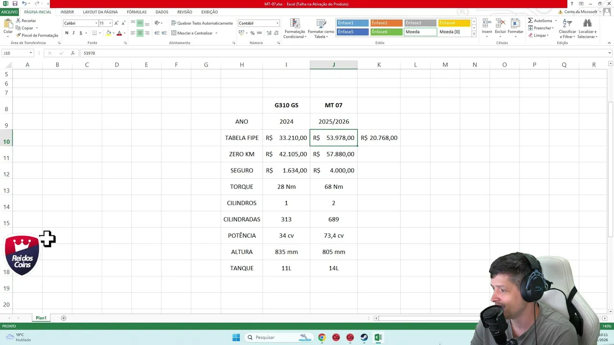The width and height of the screenshot is (614, 345).
Task: Toggle Quebrar Texto Automaticamente wrap text
Action: pyautogui.click(x=201, y=23)
